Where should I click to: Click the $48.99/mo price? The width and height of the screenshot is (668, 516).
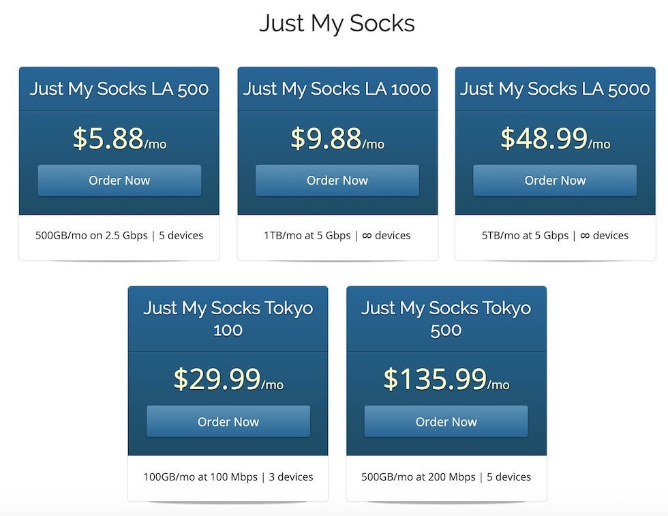pos(555,138)
